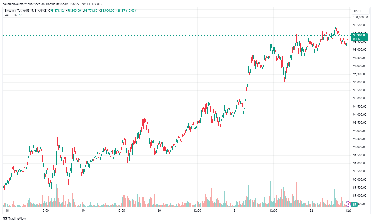
Task: Click the 92,500.00 price axis label
Action: [x=360, y=139]
